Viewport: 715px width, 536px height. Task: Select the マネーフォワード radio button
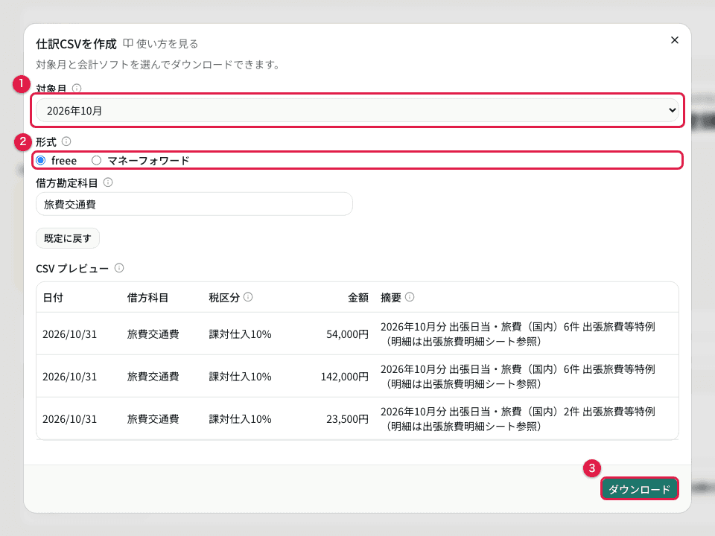[x=96, y=161]
